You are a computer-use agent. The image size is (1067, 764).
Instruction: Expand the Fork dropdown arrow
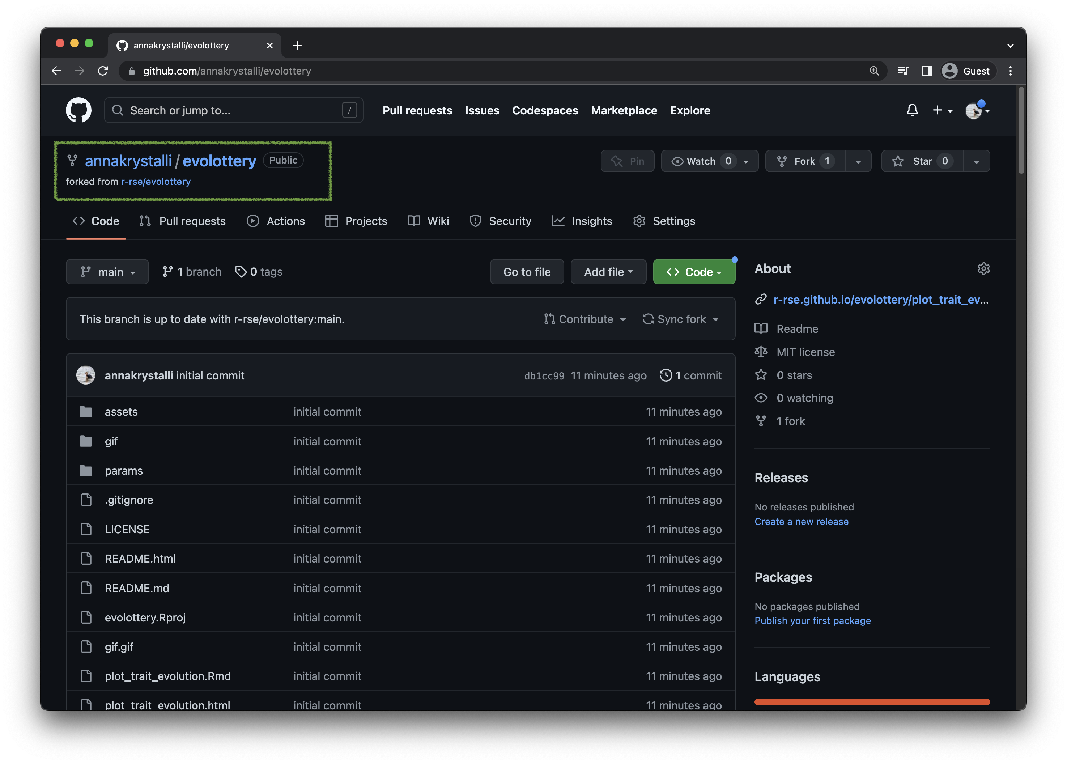pos(858,161)
